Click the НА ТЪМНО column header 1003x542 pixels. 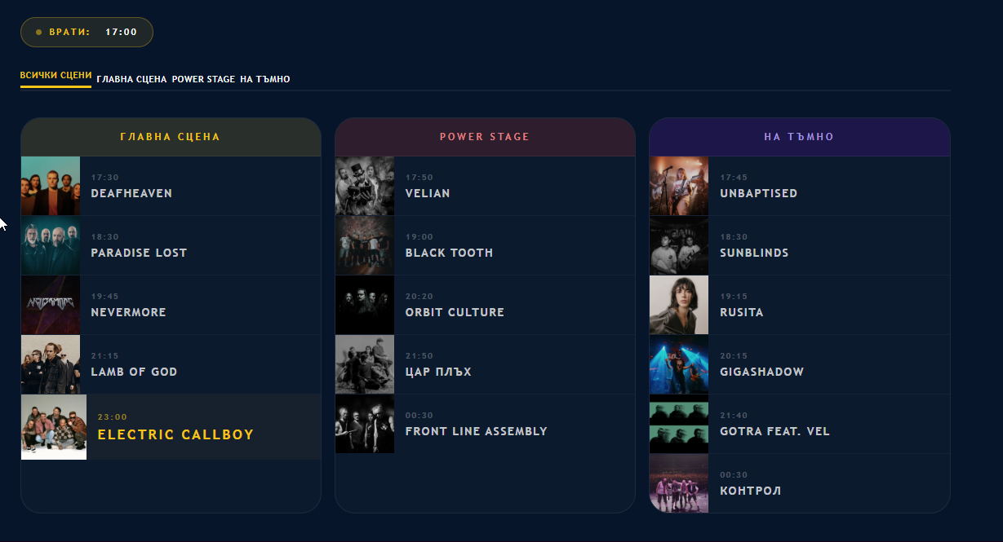pos(799,137)
